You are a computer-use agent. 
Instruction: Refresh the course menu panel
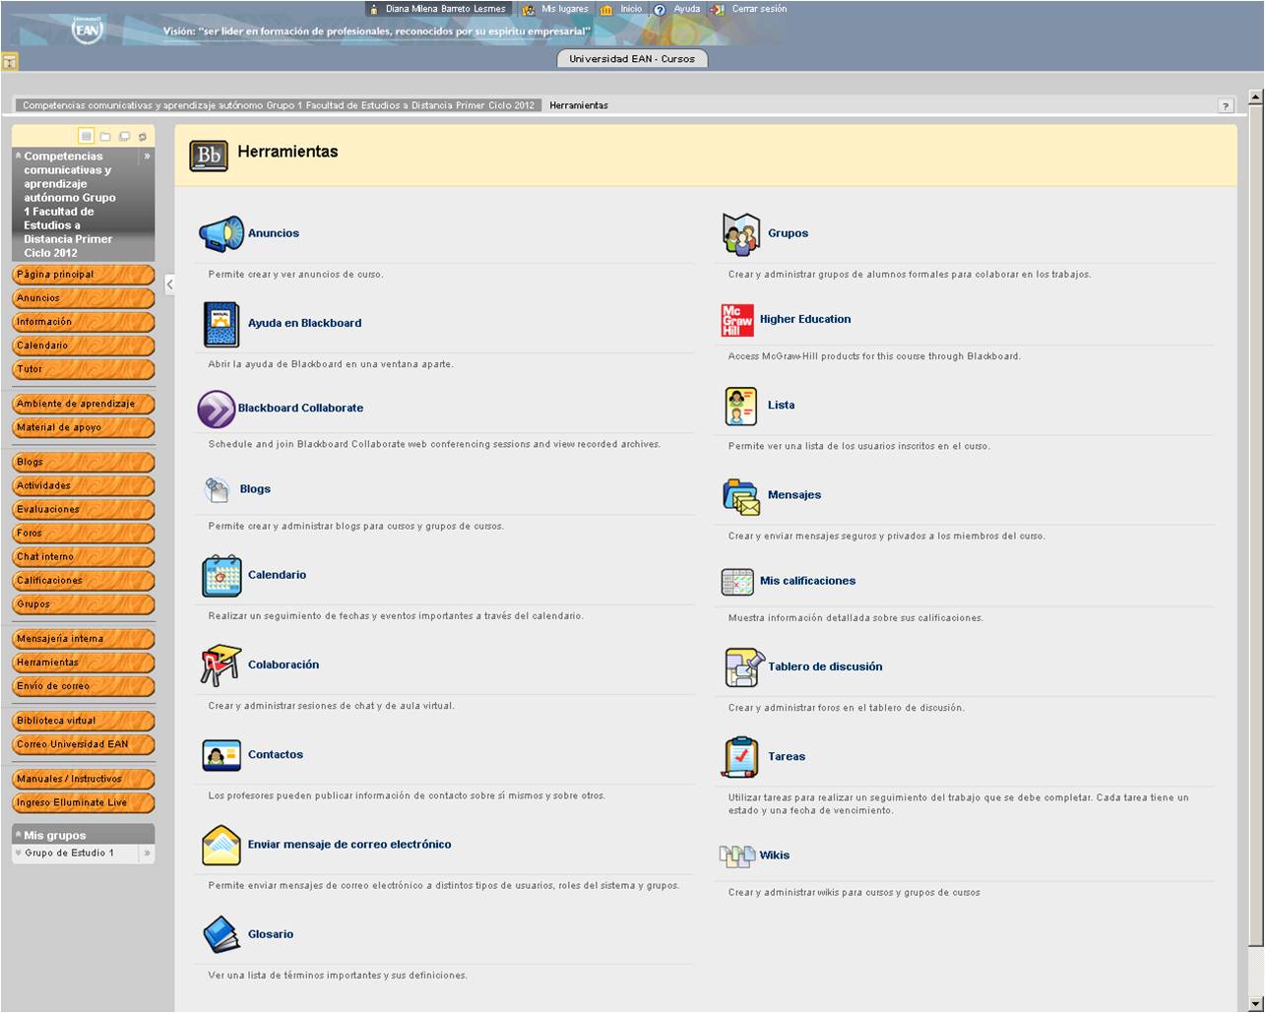[x=143, y=137]
